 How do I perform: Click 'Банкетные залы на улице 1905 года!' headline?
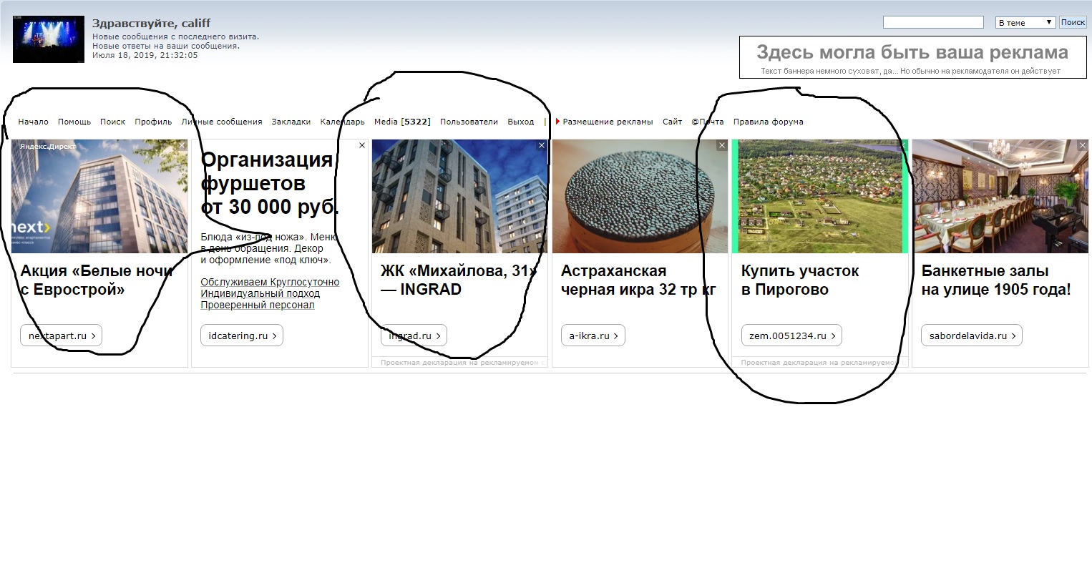coord(996,280)
